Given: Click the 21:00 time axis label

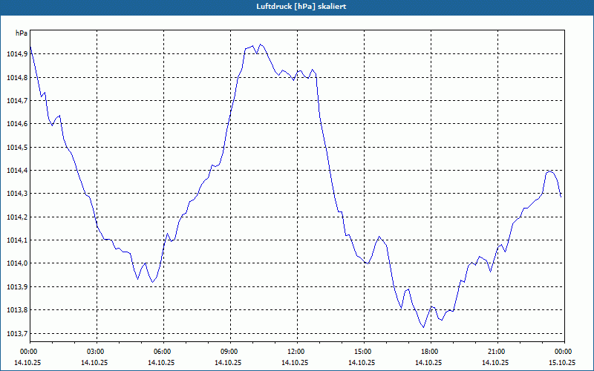Looking at the screenshot, I should (497, 352).
